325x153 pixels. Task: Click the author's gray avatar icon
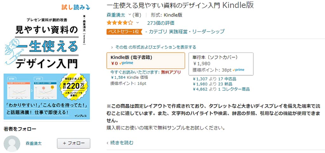14,143
